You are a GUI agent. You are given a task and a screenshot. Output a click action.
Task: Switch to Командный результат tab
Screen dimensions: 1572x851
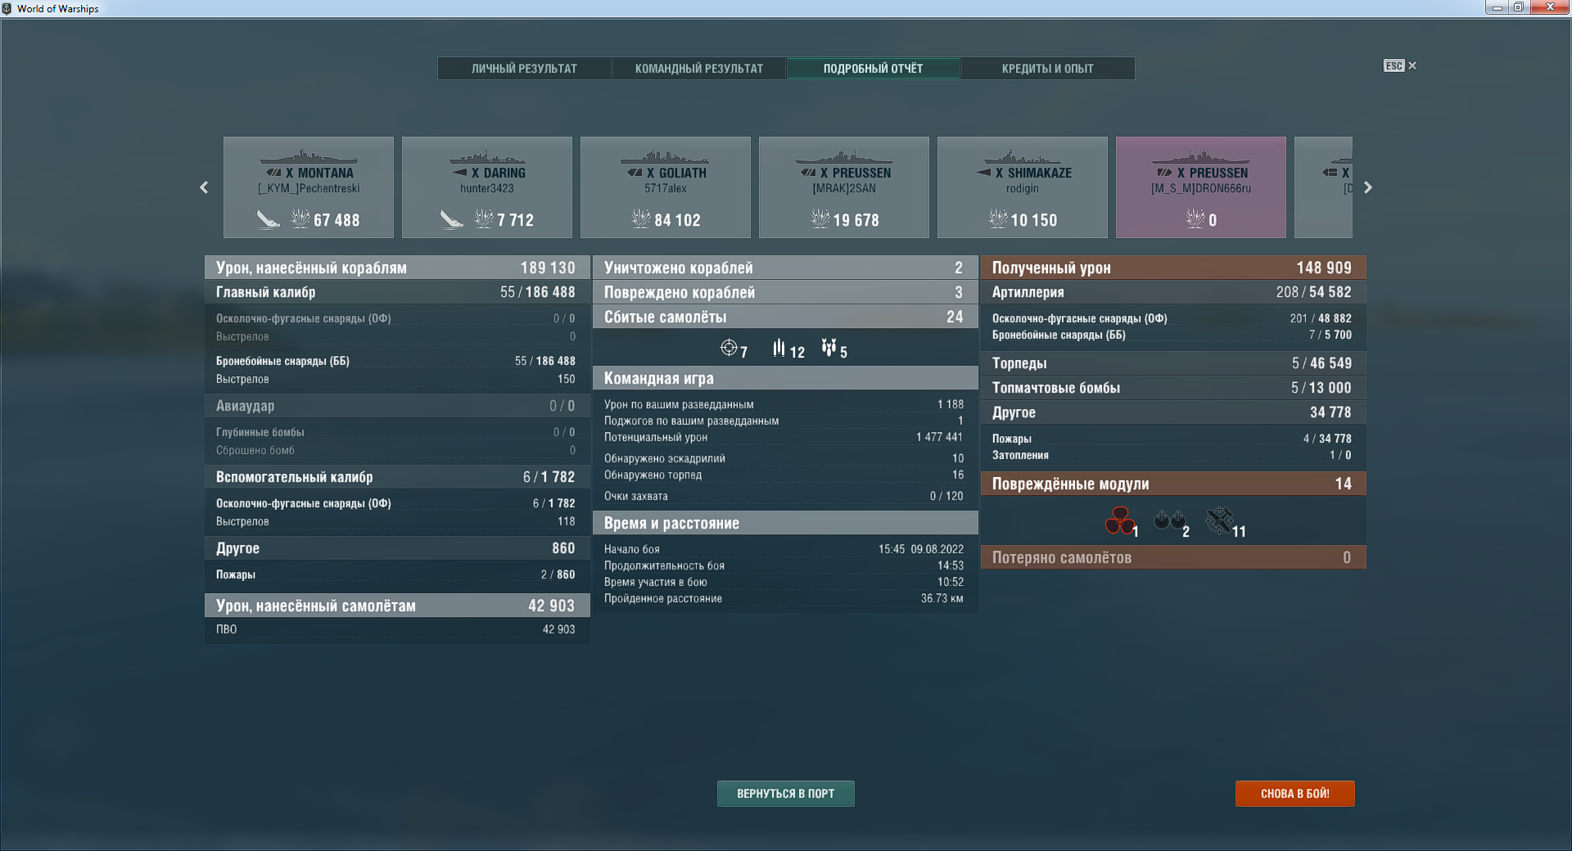tap(698, 69)
